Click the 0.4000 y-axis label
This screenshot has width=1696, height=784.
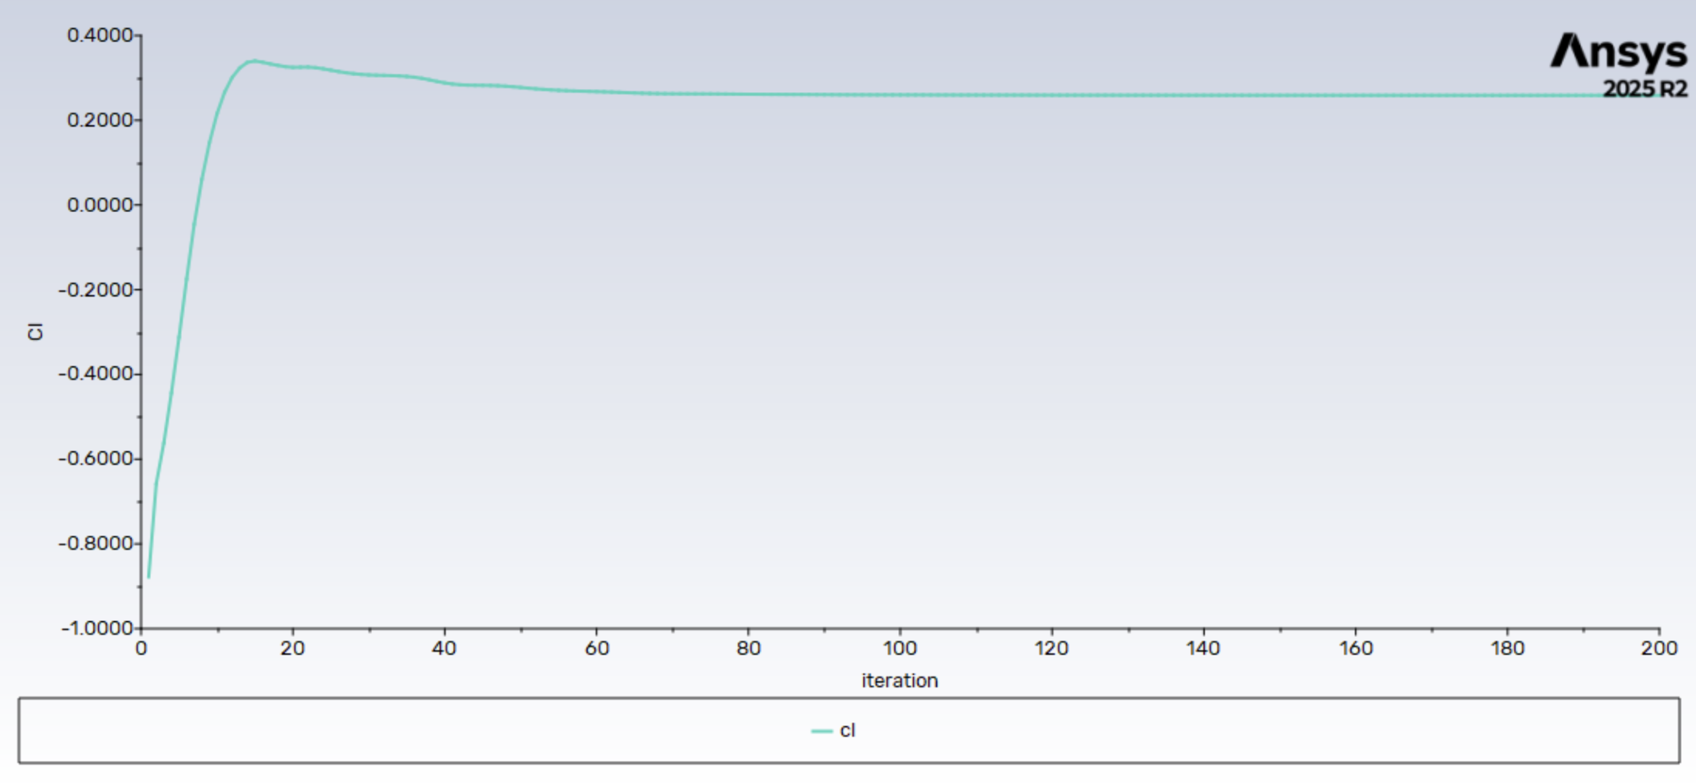(x=100, y=35)
